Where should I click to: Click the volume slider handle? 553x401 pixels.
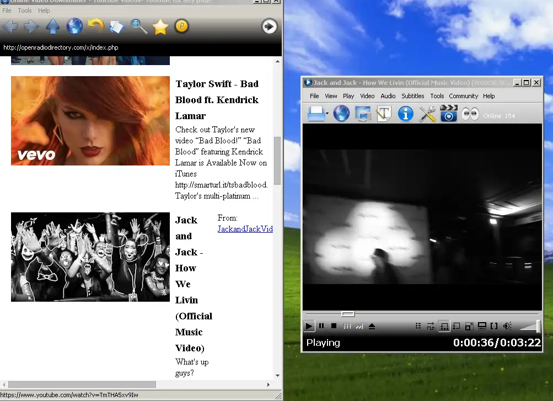[x=538, y=326]
